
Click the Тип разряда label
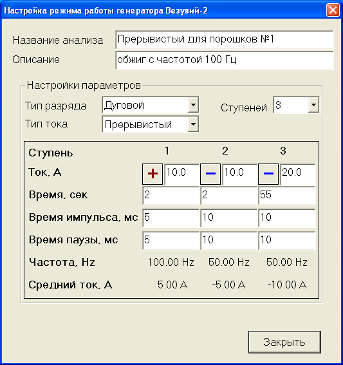point(55,106)
